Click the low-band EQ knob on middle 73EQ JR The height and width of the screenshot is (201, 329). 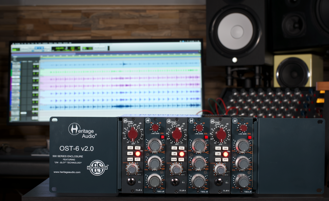click(199, 181)
